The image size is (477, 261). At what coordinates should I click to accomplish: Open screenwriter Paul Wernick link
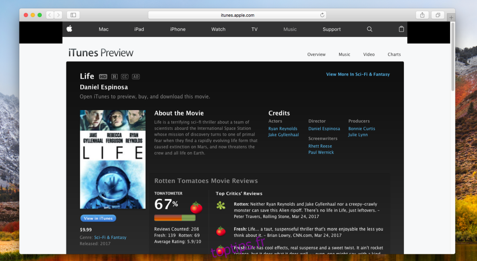point(321,152)
